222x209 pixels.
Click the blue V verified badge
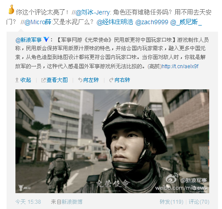tap(46, 39)
